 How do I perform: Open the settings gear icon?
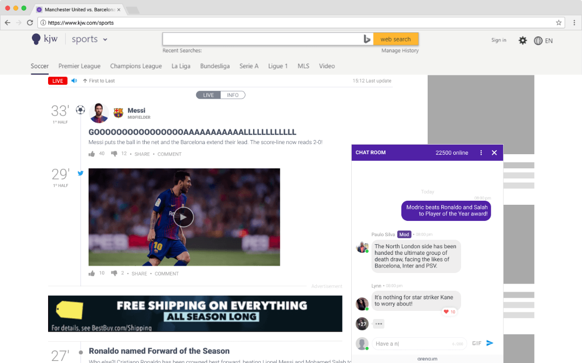pyautogui.click(x=523, y=40)
